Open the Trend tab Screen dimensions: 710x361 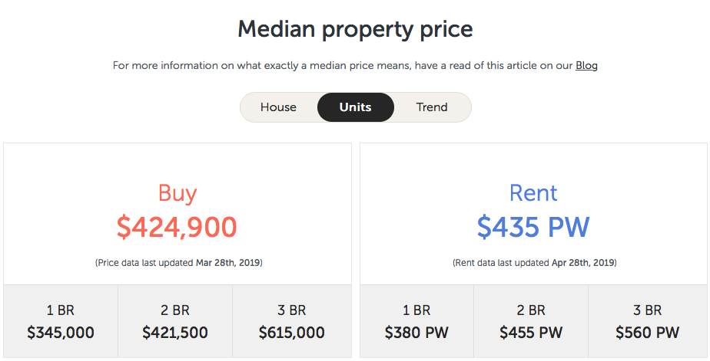[x=432, y=107]
